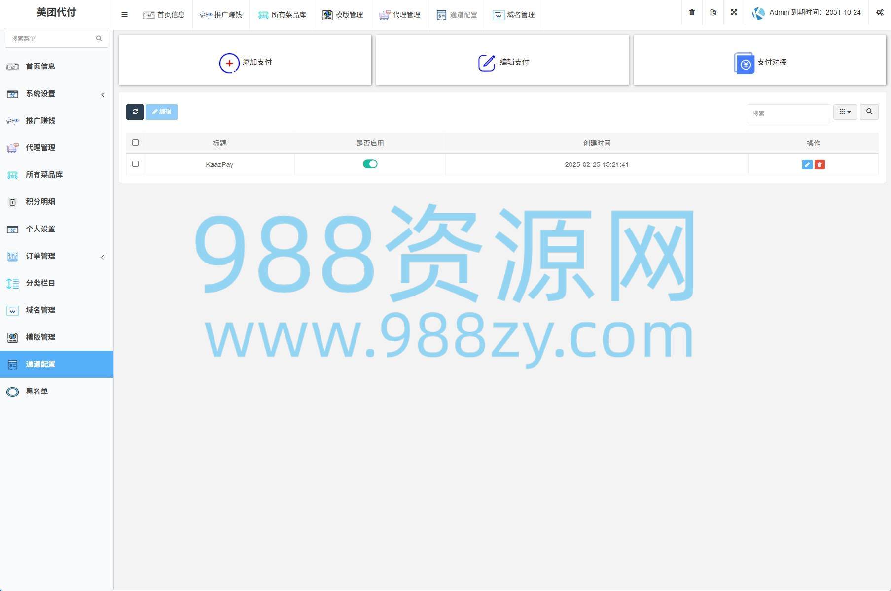Image resolution: width=891 pixels, height=591 pixels.
Task: Tick the checkbox for the KaazPay row
Action: tap(135, 164)
